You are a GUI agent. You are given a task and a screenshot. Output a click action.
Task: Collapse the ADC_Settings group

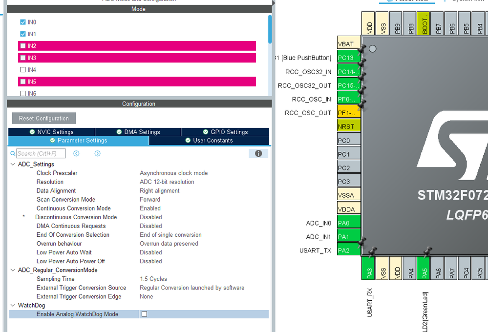click(x=13, y=164)
